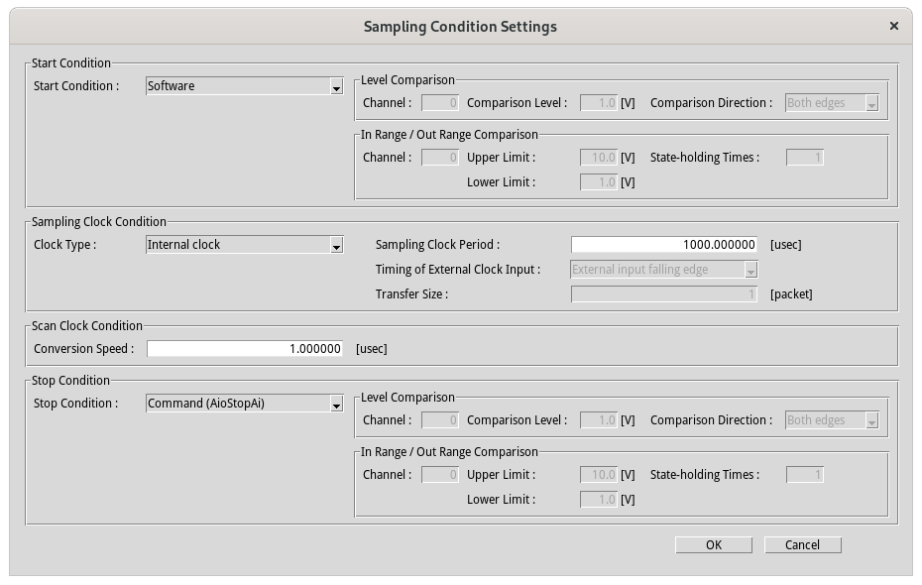Image resolution: width=922 pixels, height=585 pixels.
Task: Click the Transfer Size packet field
Action: point(664,294)
